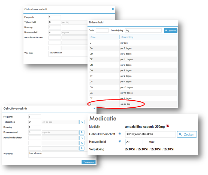Click the Code column header
This screenshot has height=175, width=208.
(x=93, y=37)
